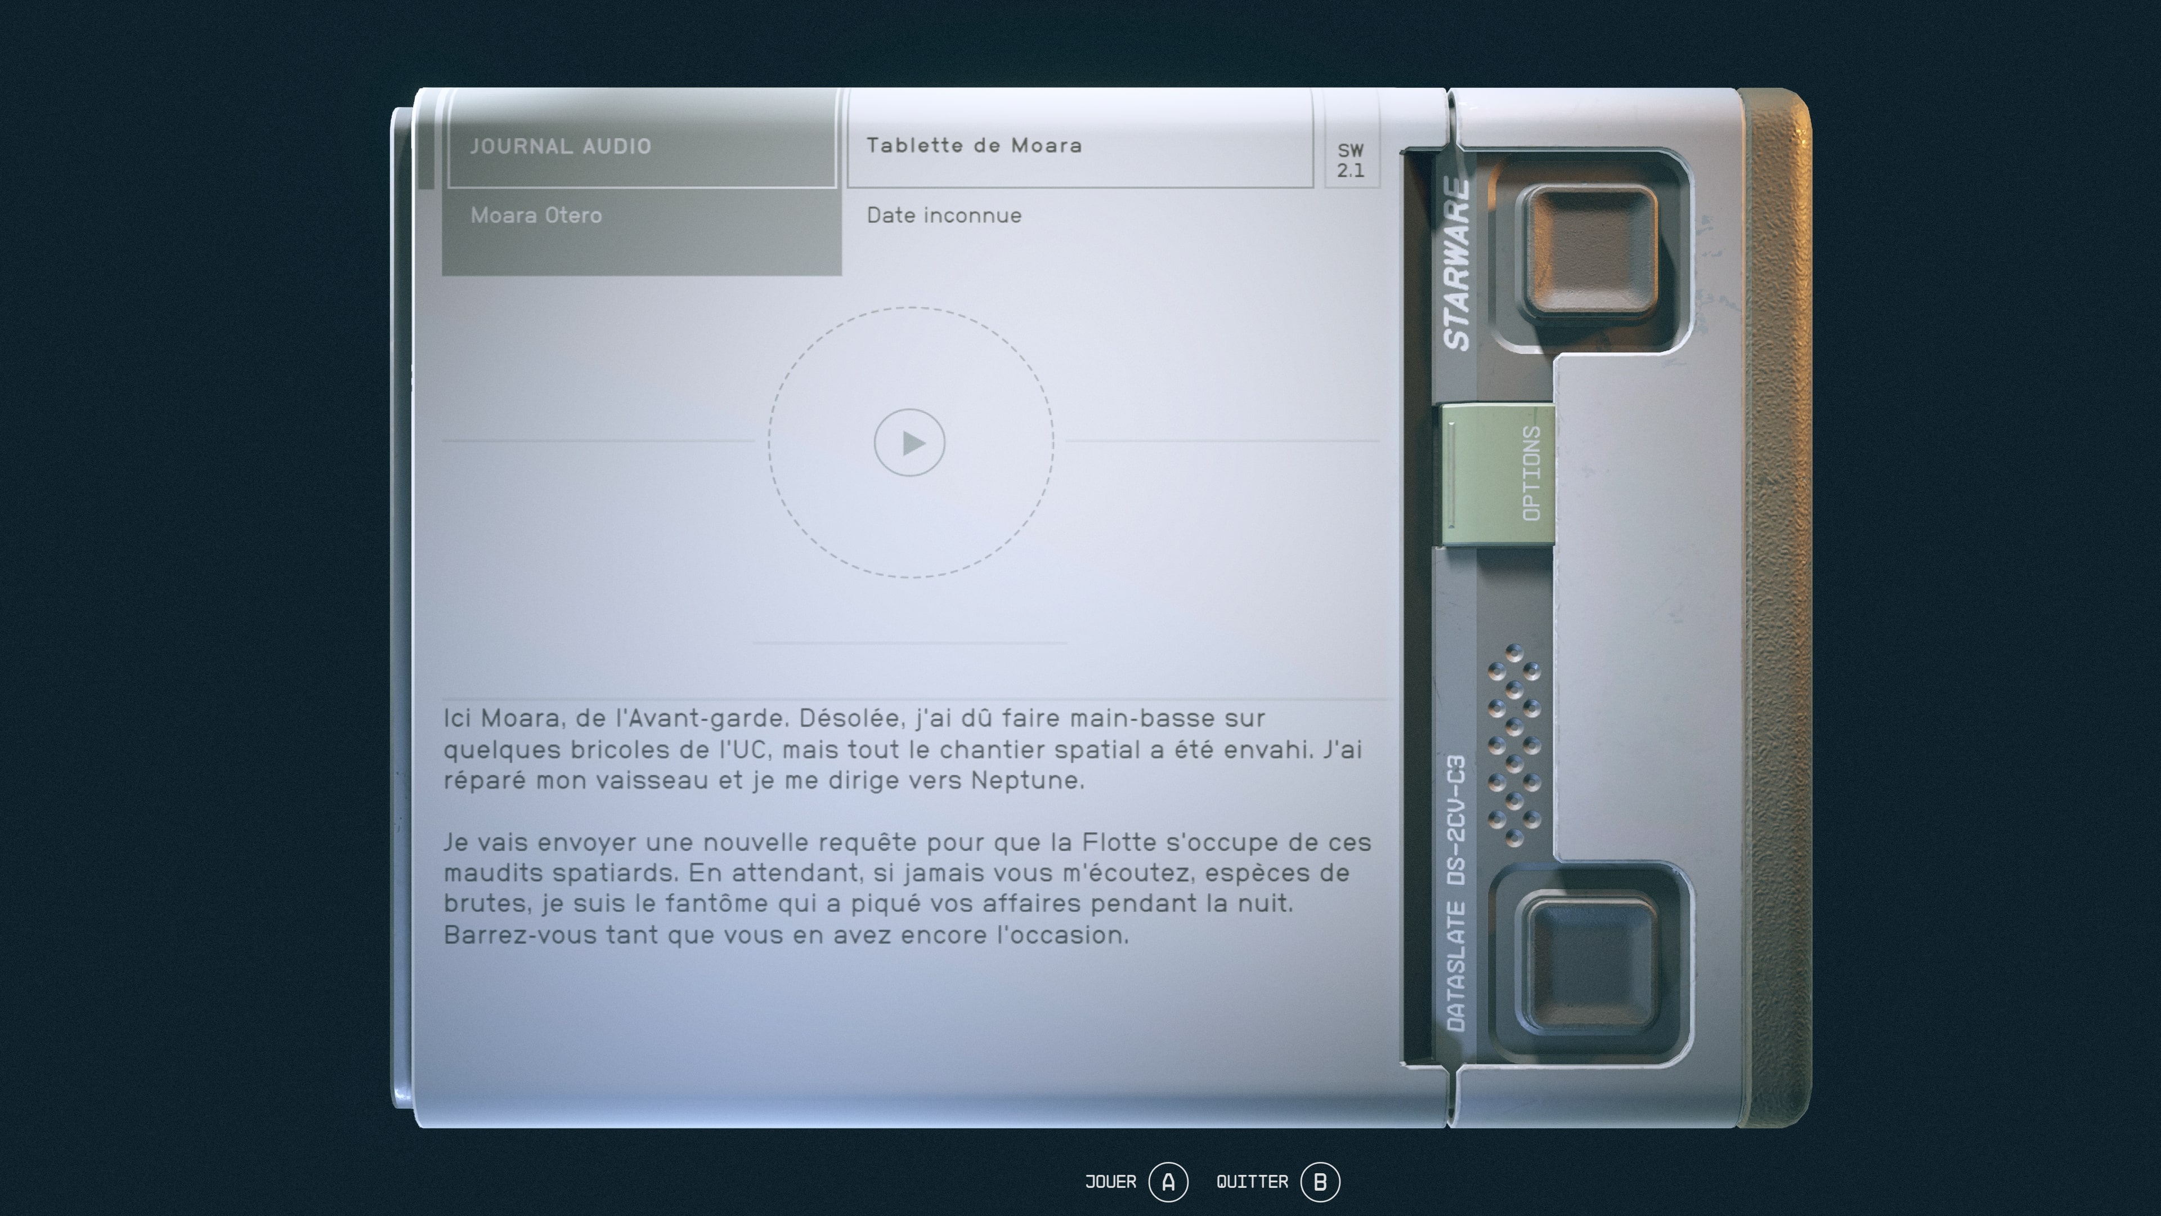Click the JOUER prompt label
The image size is (2161, 1216).
pos(1111,1182)
